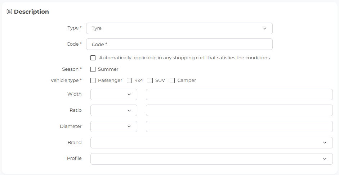
Task: Click the Diameter value text field
Action: [x=239, y=126]
